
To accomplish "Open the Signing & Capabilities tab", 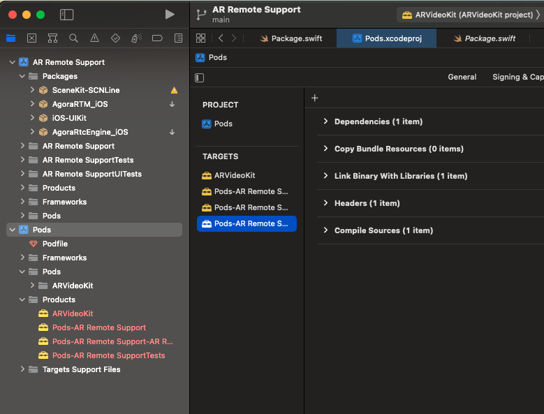I will [517, 77].
